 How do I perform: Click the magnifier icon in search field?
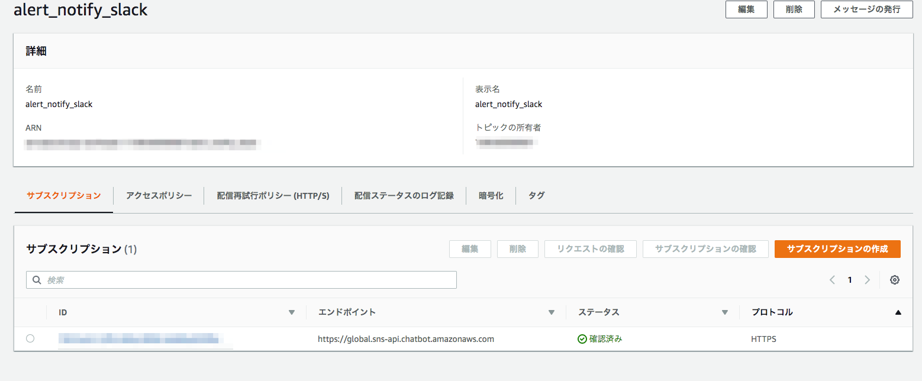(37, 280)
